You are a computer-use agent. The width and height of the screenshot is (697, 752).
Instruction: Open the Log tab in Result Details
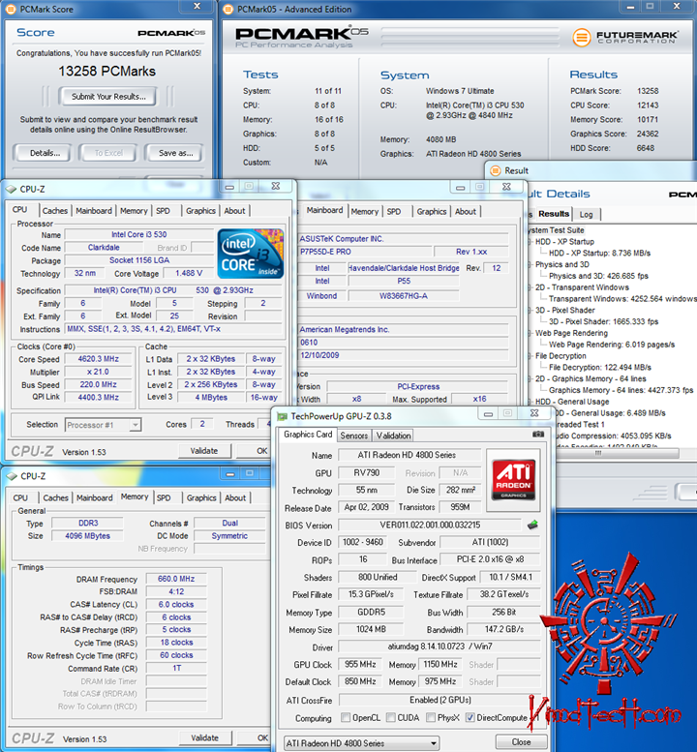click(x=587, y=215)
